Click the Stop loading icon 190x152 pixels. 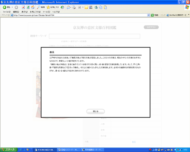(x=23, y=7)
